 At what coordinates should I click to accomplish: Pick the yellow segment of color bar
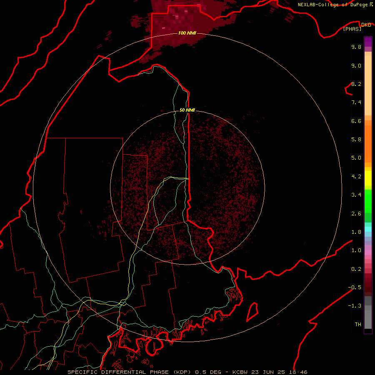tap(368, 178)
